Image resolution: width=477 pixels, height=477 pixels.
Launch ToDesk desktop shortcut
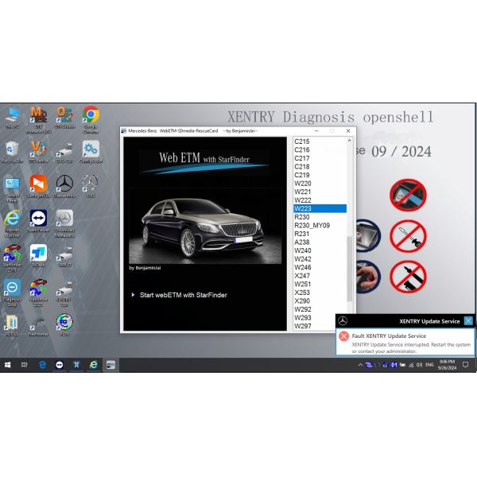(x=37, y=253)
